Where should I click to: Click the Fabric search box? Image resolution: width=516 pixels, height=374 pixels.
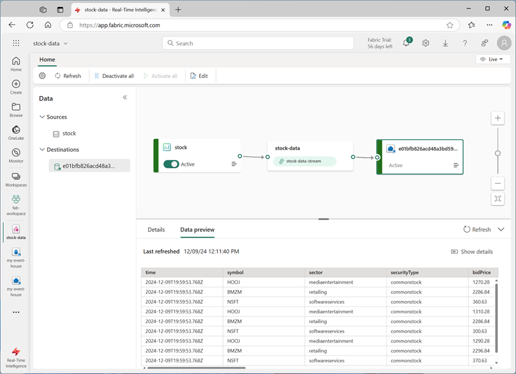(x=258, y=43)
